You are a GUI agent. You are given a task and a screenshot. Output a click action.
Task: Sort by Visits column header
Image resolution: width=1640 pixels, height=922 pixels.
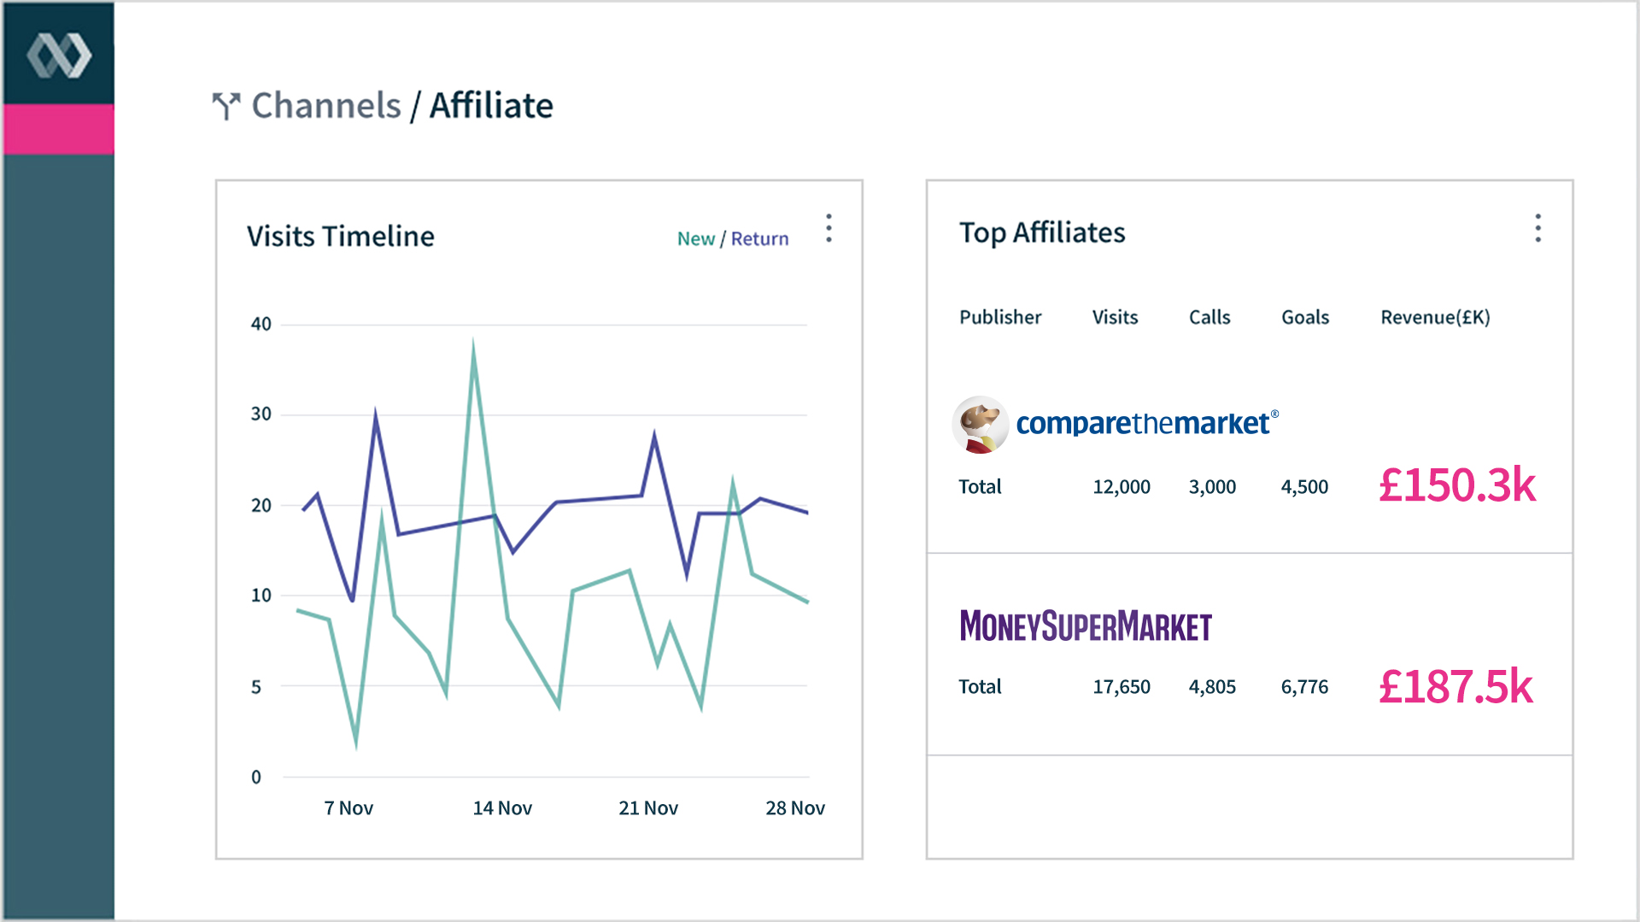click(1115, 317)
